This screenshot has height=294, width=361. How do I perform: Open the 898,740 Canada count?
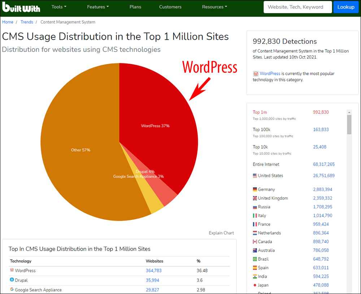[x=321, y=242]
